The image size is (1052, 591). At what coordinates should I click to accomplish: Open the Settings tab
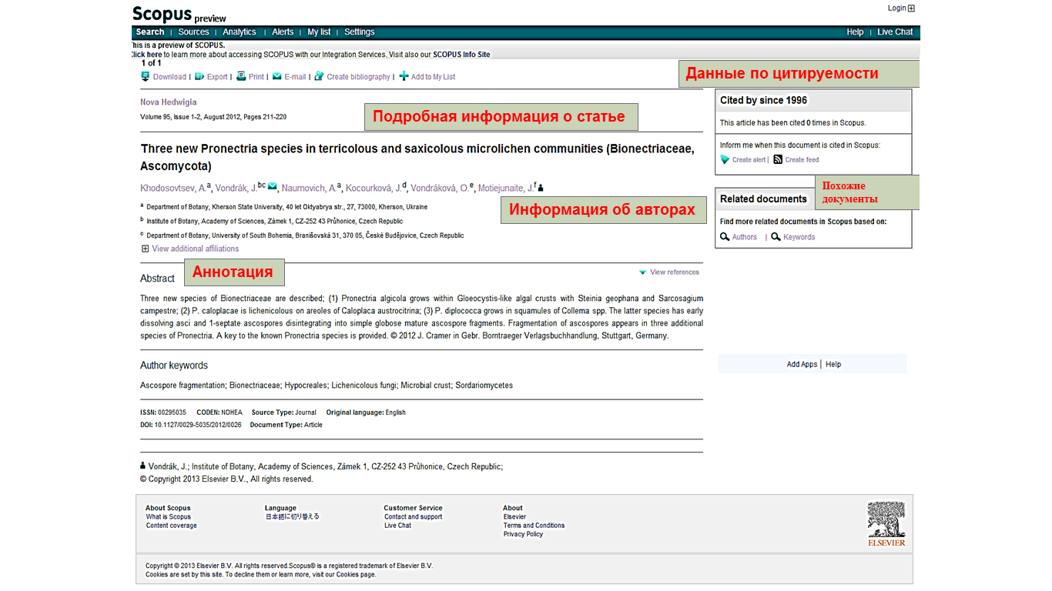[x=360, y=32]
